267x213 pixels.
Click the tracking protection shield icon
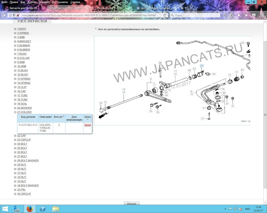[14, 15]
